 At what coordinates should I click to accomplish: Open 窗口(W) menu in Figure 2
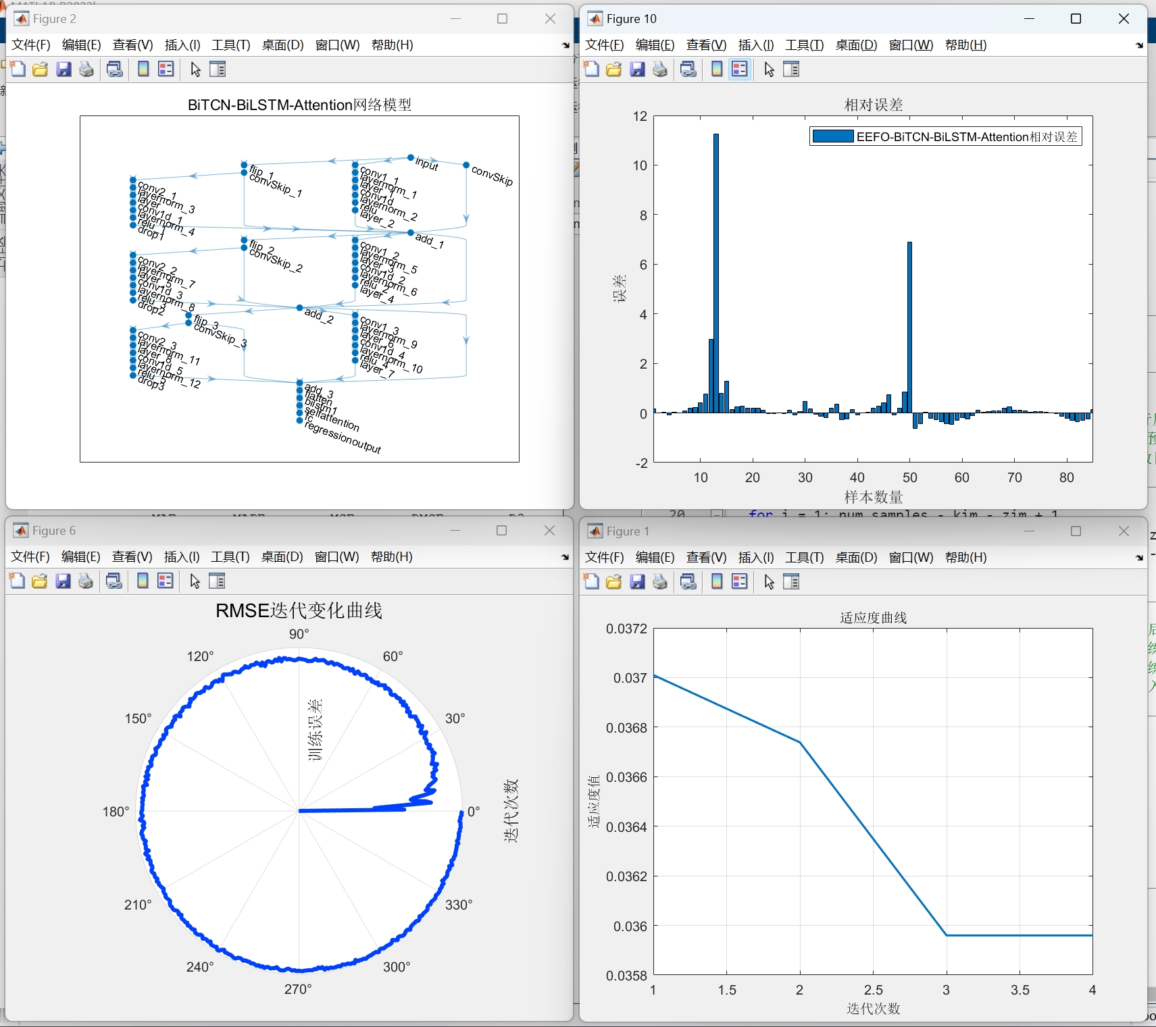tap(338, 45)
